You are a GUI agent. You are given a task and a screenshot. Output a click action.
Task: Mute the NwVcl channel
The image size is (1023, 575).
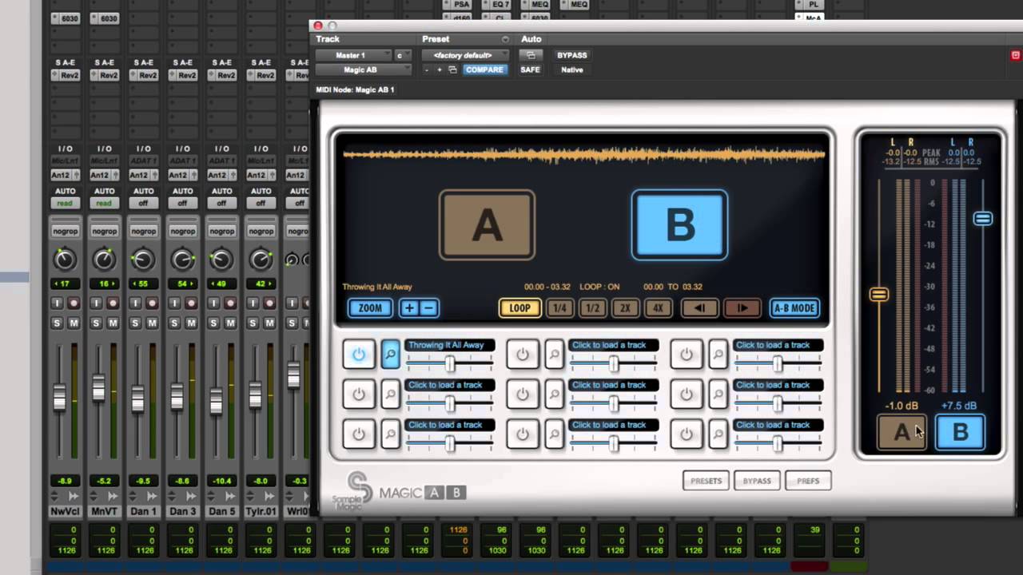click(x=74, y=323)
